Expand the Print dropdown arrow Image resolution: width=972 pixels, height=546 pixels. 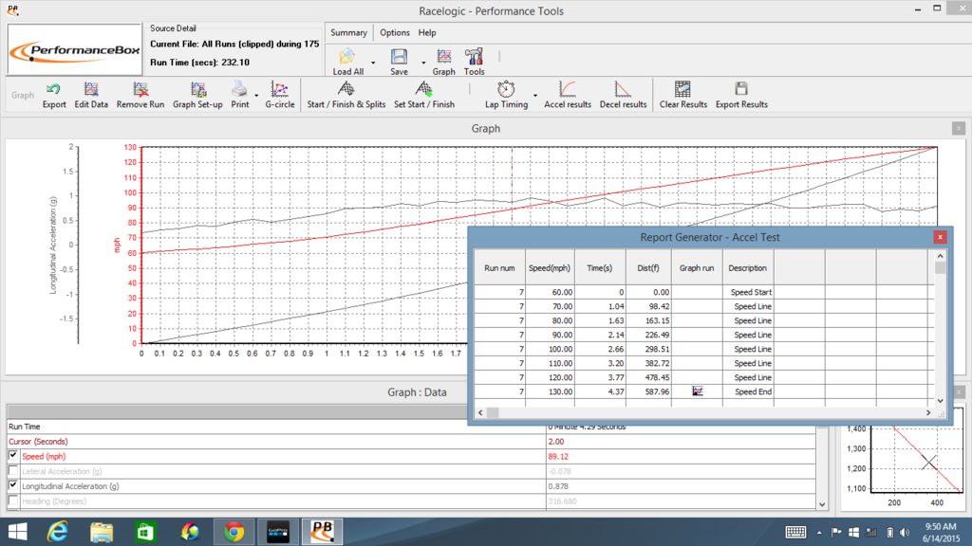pyautogui.click(x=256, y=96)
